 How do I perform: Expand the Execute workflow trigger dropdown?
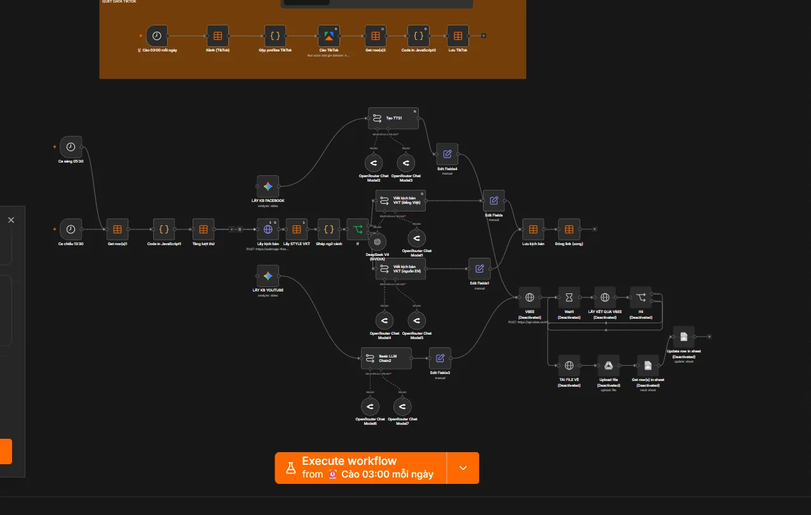pyautogui.click(x=463, y=468)
